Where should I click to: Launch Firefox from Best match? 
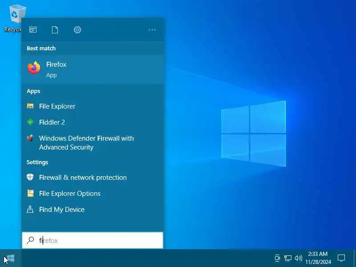click(93, 69)
